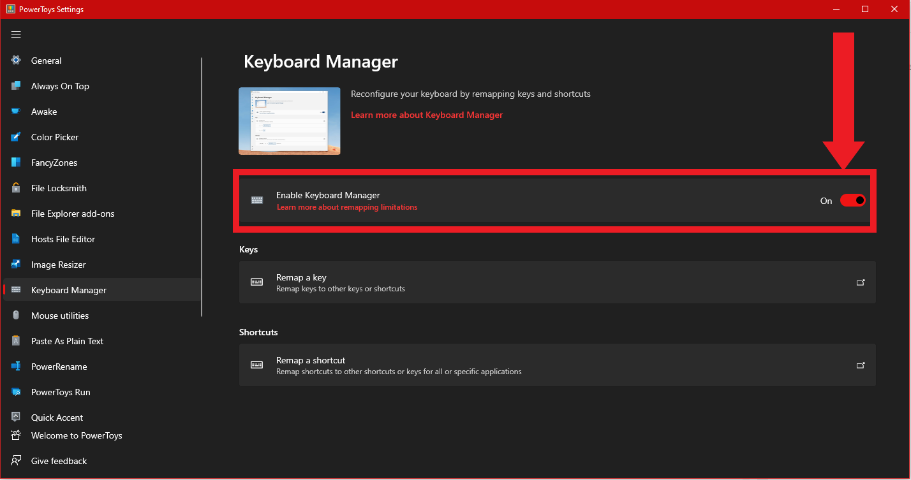This screenshot has height=480, width=911.
Task: Click the PowerToys Run search icon
Action: pyautogui.click(x=16, y=392)
